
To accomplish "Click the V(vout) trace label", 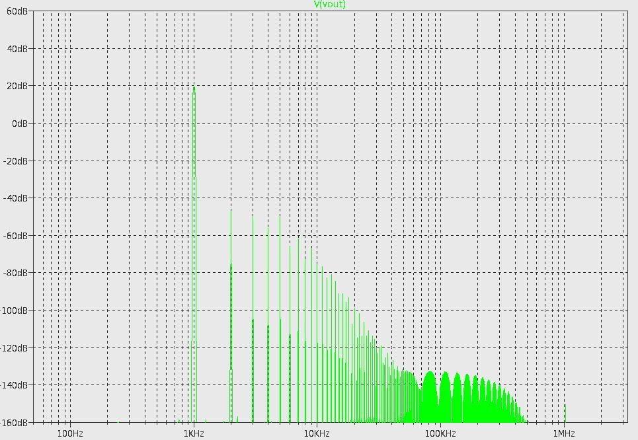I will pos(330,5).
